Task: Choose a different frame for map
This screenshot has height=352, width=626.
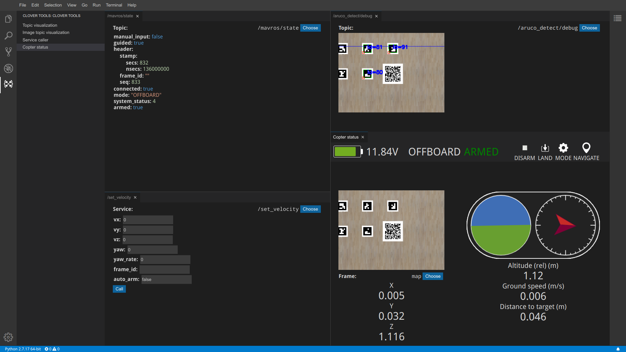Action: click(x=433, y=276)
